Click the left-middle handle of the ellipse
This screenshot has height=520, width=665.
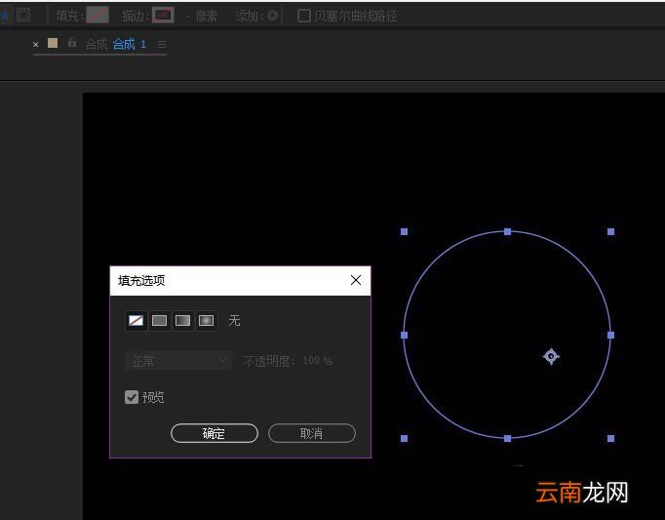tap(405, 335)
